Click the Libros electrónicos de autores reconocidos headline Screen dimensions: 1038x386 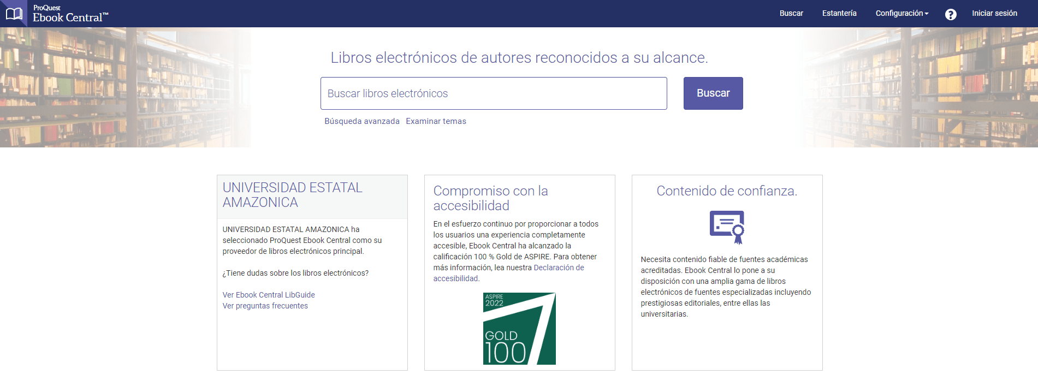click(519, 57)
